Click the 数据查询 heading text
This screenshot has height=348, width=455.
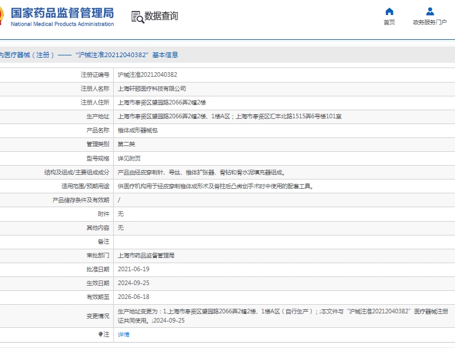[161, 16]
